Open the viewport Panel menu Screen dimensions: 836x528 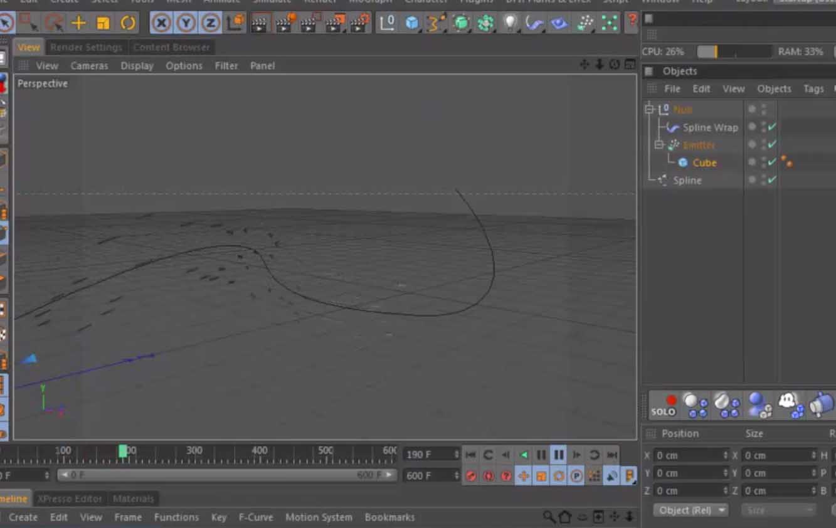262,65
